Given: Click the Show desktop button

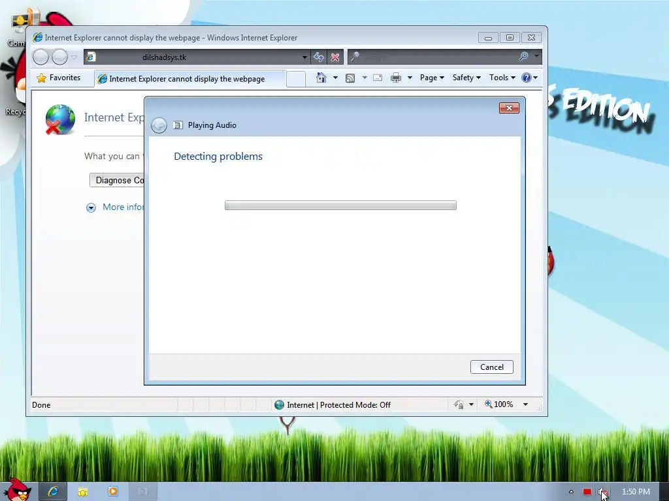Looking at the screenshot, I should coord(664,492).
